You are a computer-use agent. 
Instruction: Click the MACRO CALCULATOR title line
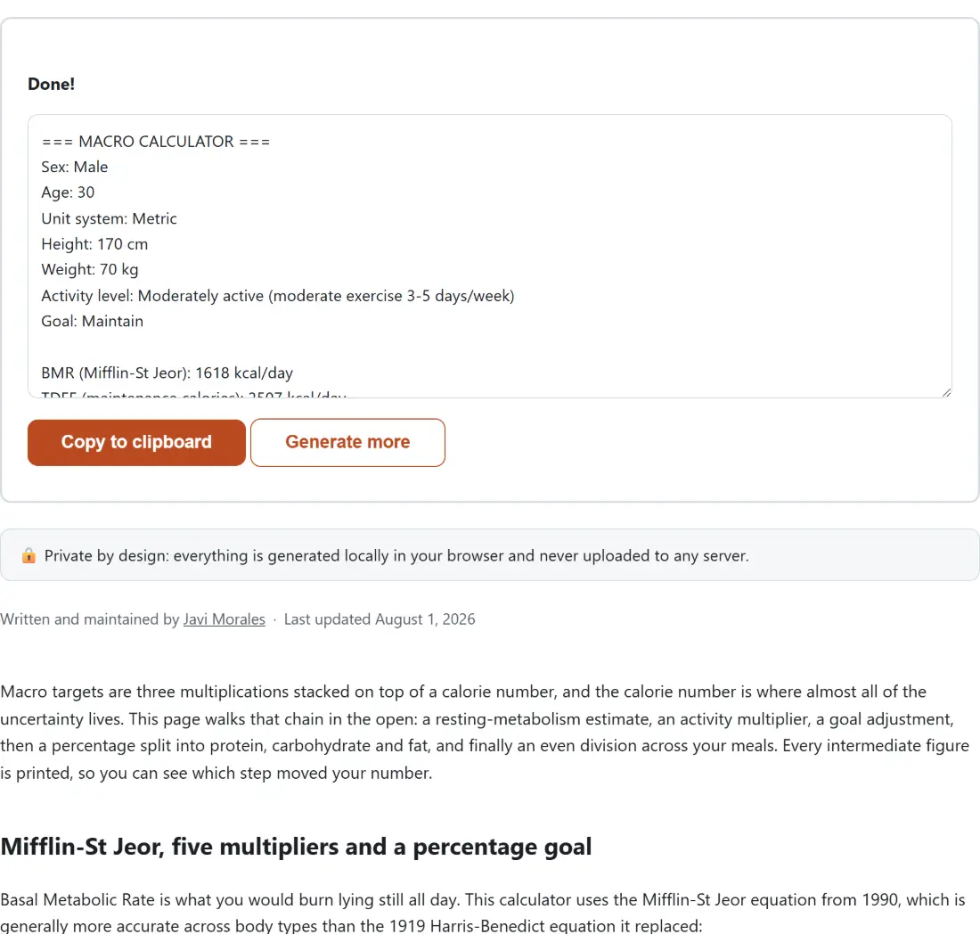pyautogui.click(x=156, y=142)
